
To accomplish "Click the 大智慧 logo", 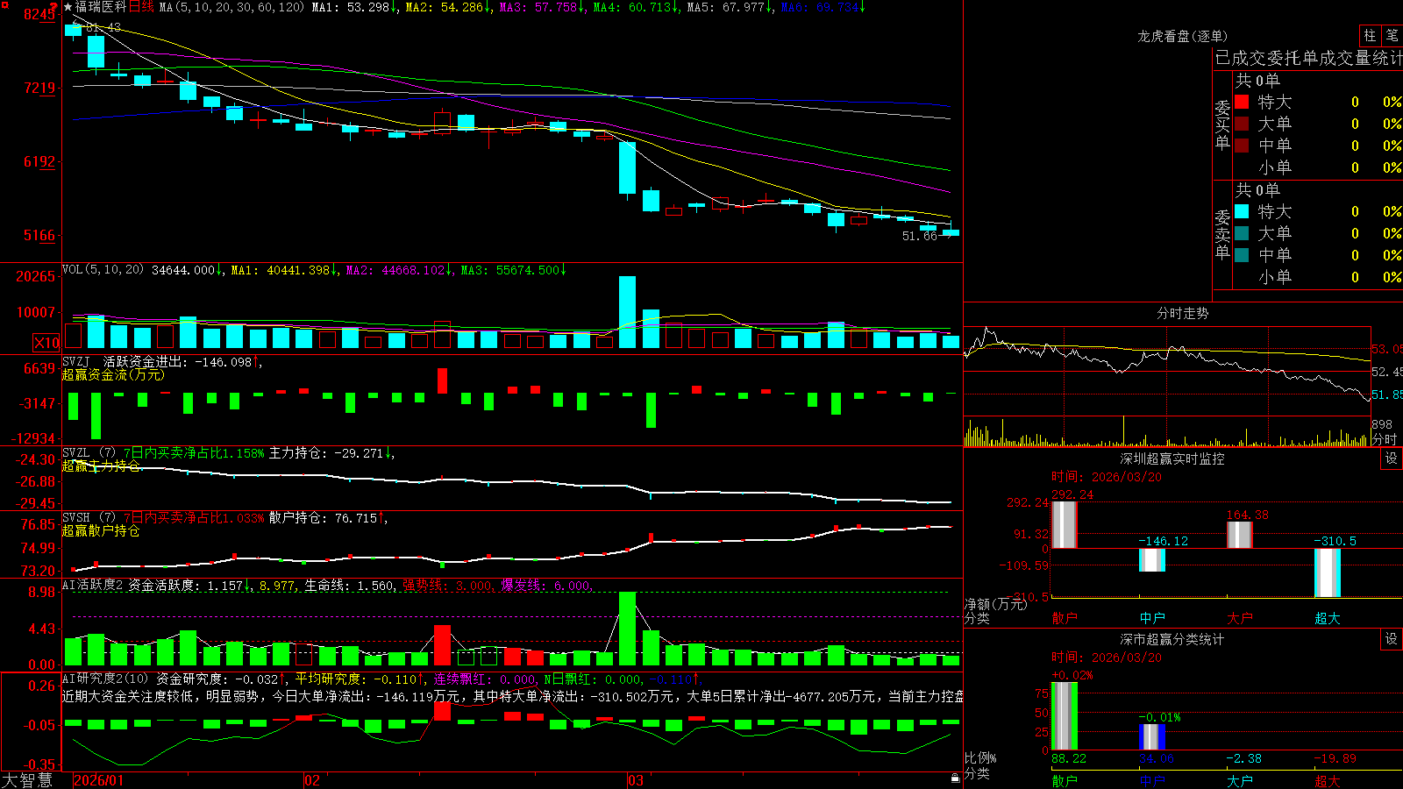I will 27,780.
